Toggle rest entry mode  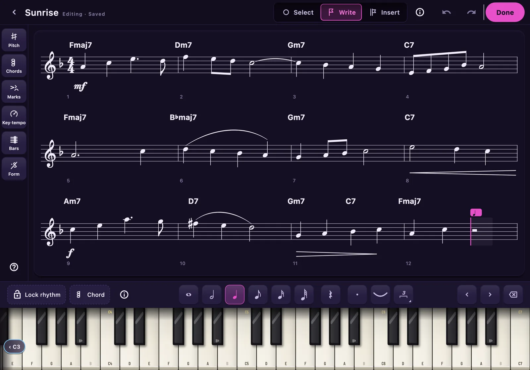coord(331,295)
